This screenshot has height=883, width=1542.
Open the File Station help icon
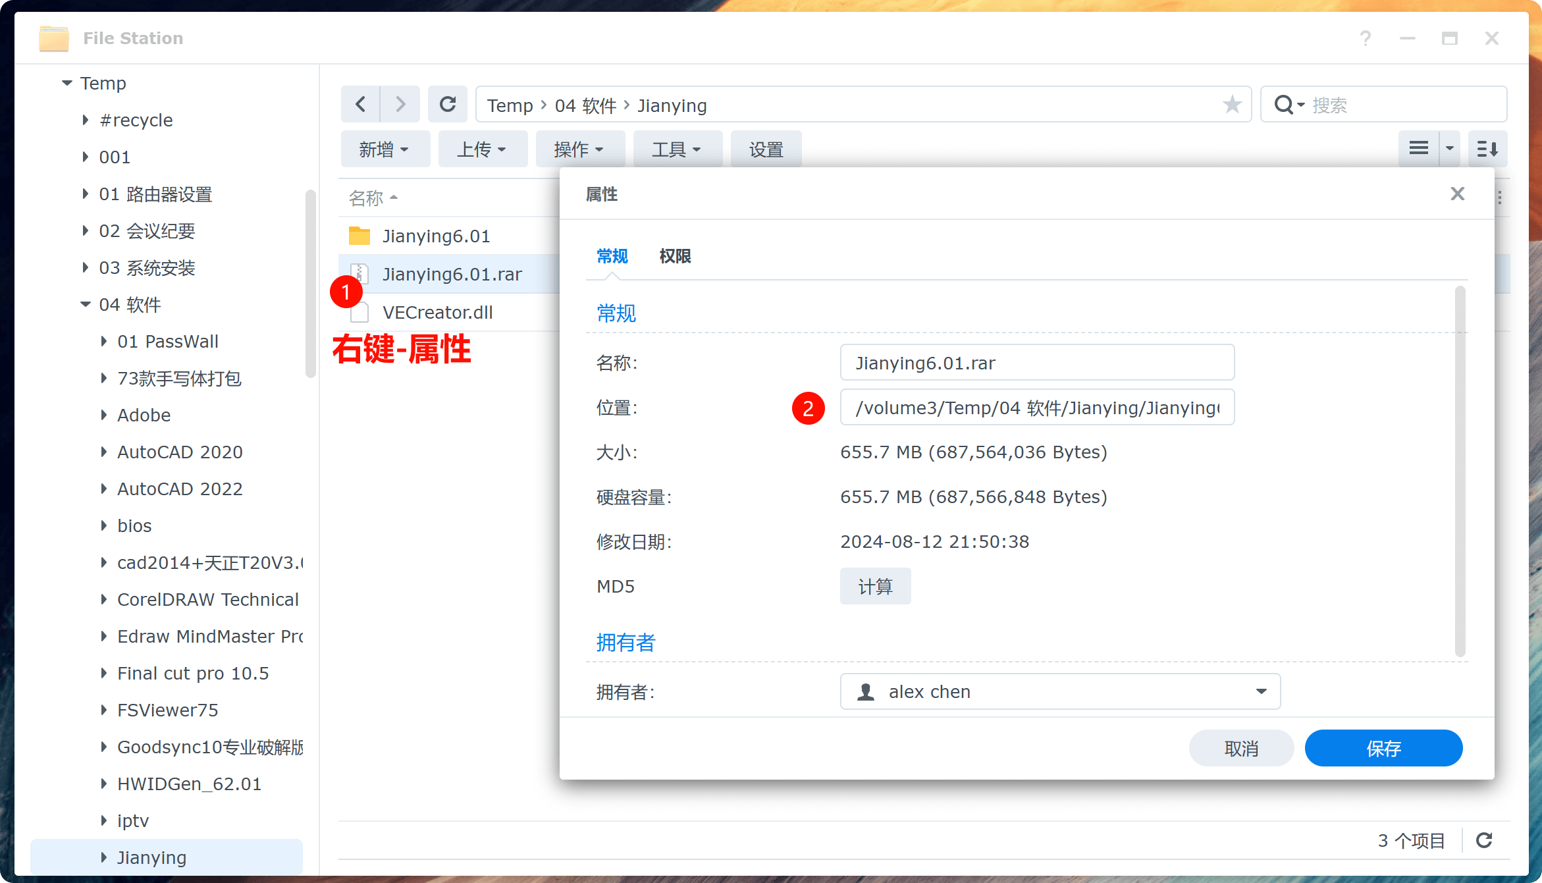1366,38
